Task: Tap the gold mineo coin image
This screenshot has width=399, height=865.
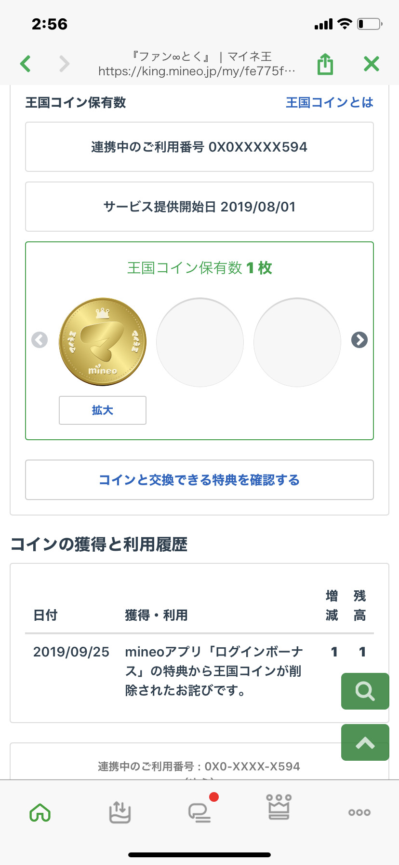Action: tap(103, 342)
